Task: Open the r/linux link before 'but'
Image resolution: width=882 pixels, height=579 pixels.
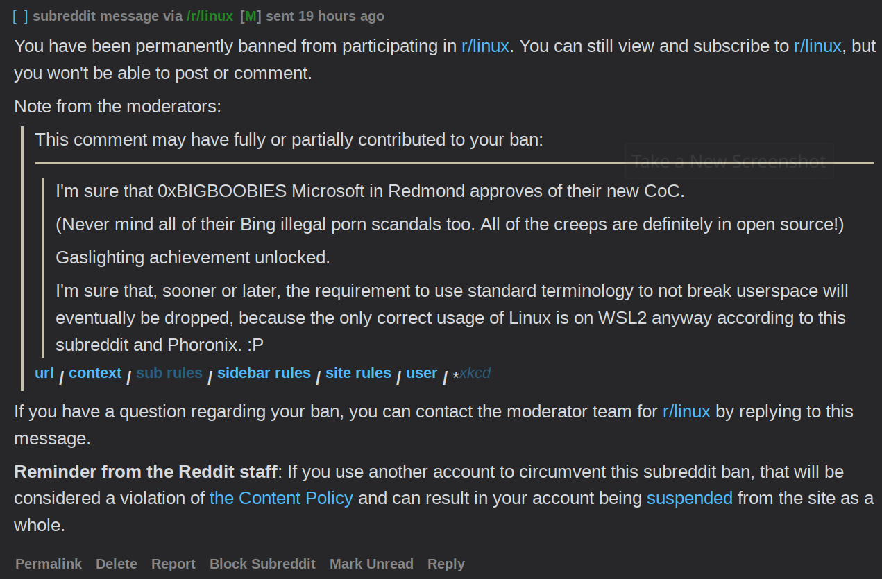Action: (817, 46)
